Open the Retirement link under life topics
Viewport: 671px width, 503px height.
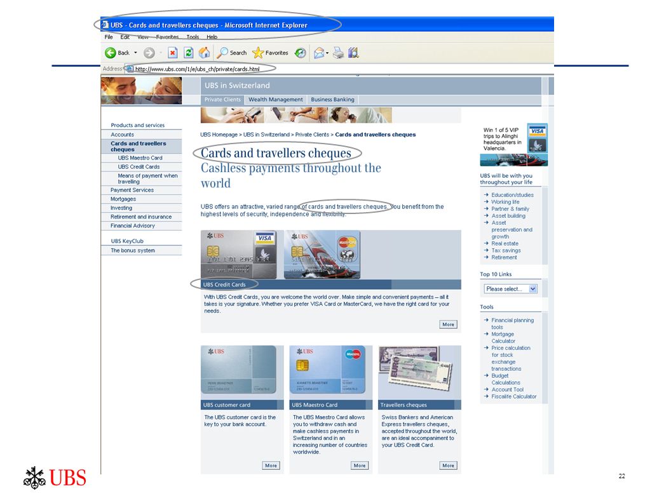point(504,257)
